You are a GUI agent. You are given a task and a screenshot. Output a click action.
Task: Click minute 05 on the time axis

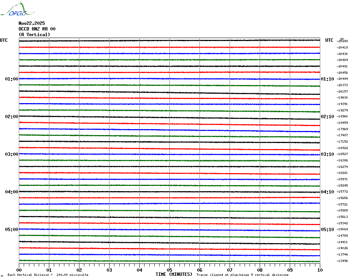coord(169,270)
